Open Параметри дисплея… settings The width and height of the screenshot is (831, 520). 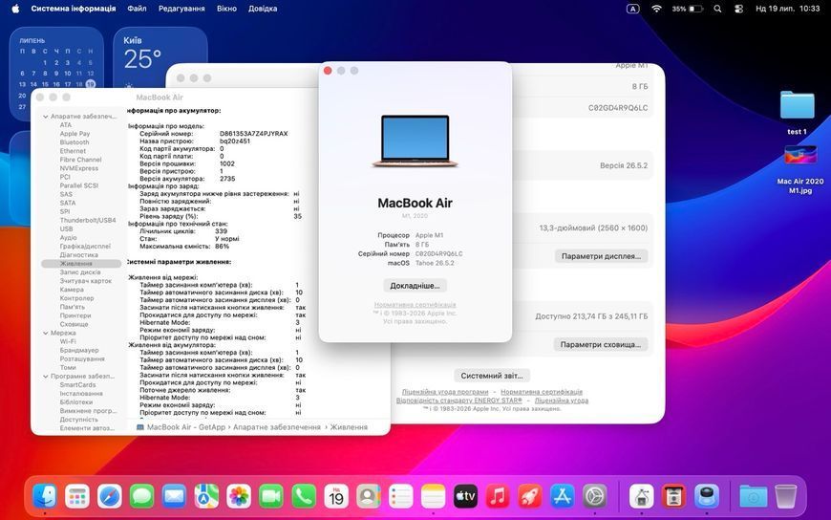click(x=601, y=256)
